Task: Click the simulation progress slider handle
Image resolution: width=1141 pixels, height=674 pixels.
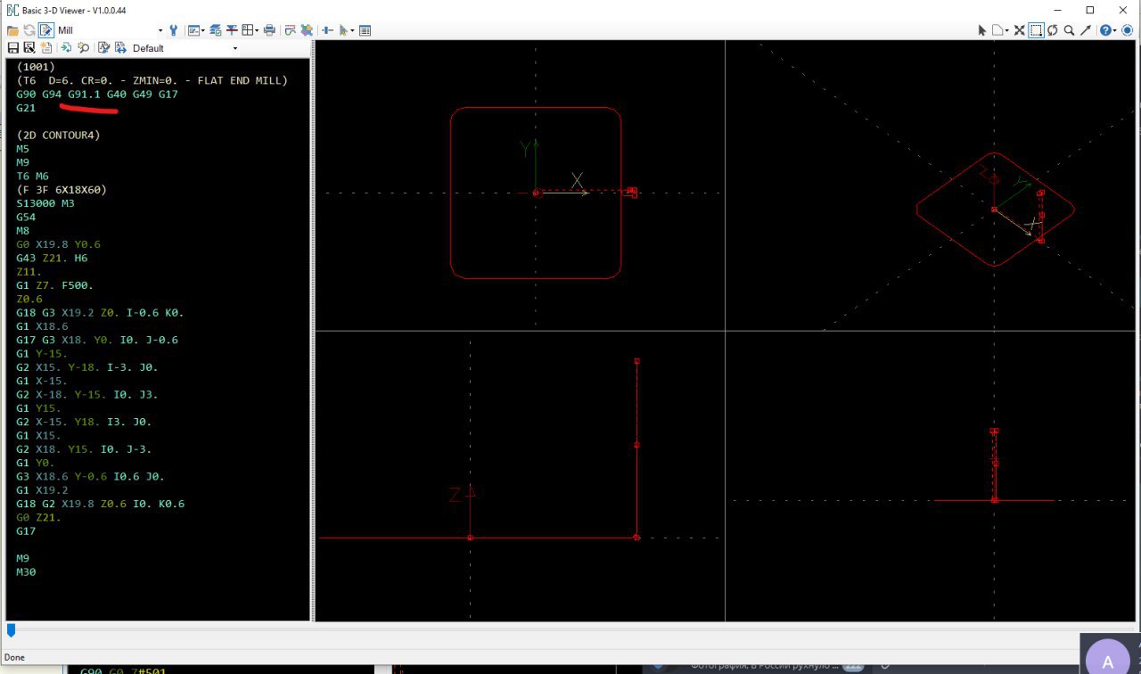Action: click(11, 630)
